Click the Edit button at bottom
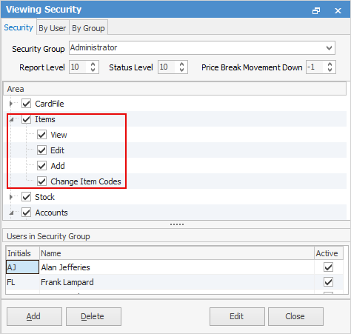 pos(237,316)
